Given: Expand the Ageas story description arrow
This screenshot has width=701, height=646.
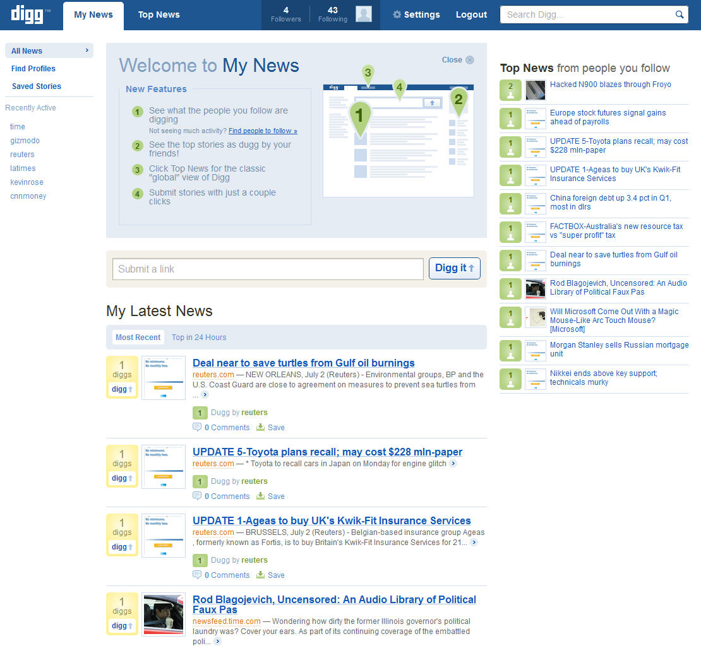Looking at the screenshot, I should pyautogui.click(x=474, y=543).
